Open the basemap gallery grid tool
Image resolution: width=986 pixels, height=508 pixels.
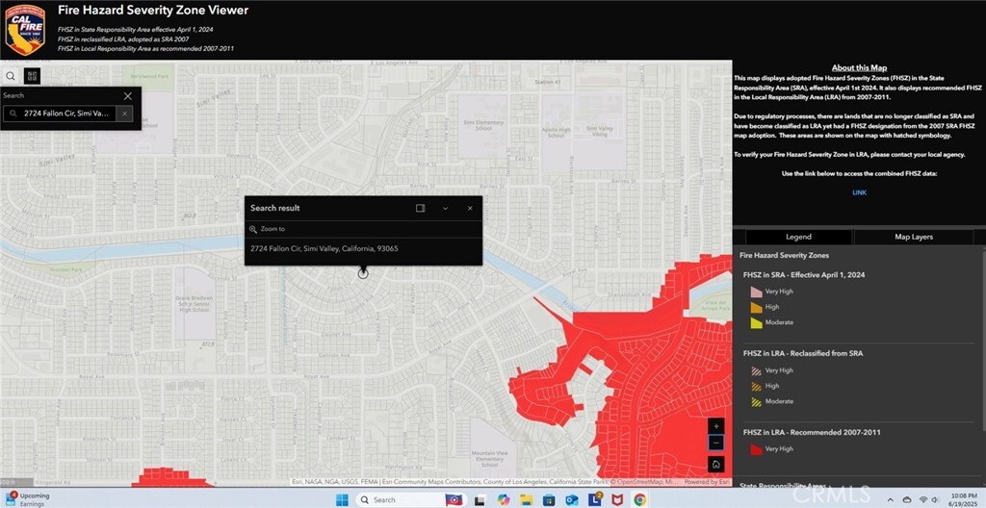[x=32, y=76]
